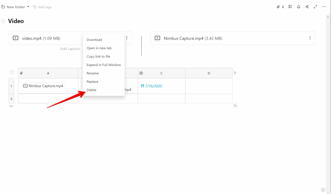
Task: Click the notification bell icon
Action: [x=299, y=7]
